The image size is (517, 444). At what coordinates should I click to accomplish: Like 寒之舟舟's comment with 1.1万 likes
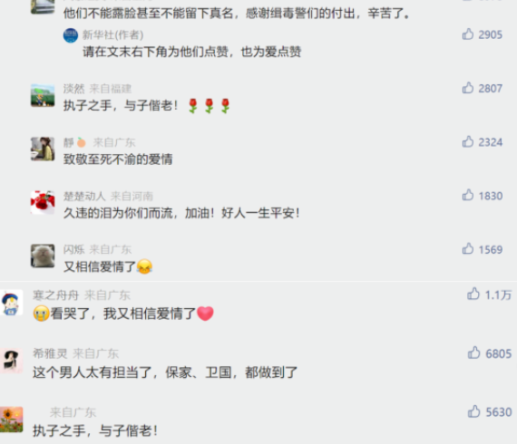tap(473, 294)
